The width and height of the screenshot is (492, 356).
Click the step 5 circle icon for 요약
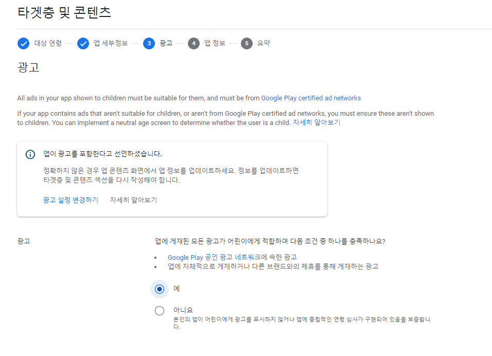click(x=247, y=43)
